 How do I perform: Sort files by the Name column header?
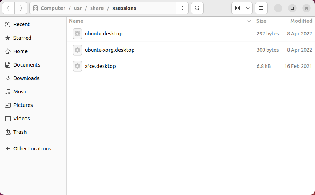(x=160, y=21)
